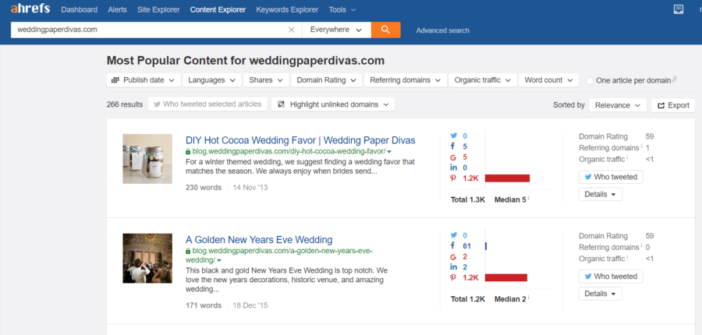The width and height of the screenshot is (702, 335).
Task: Click Facebook blue share bar of Golden New Years
Action: pyautogui.click(x=486, y=246)
